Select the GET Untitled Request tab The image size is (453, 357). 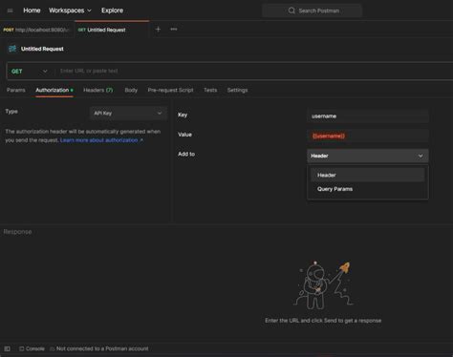coord(112,30)
